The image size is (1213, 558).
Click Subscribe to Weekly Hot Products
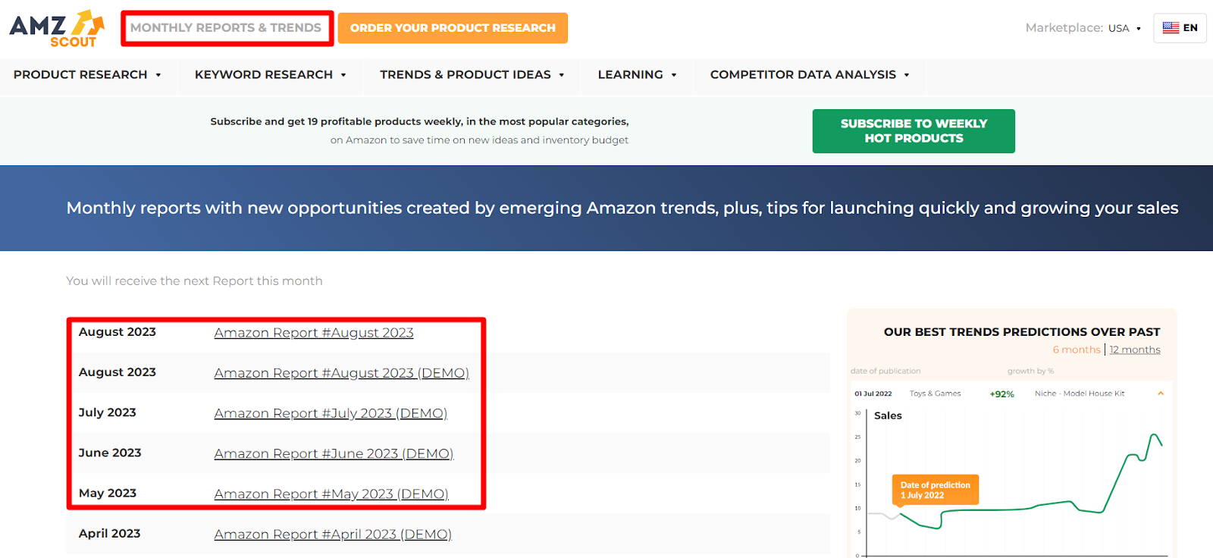[914, 131]
